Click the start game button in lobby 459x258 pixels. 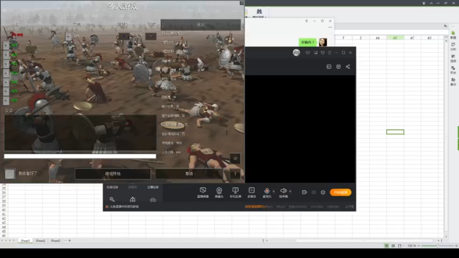[x=112, y=174]
